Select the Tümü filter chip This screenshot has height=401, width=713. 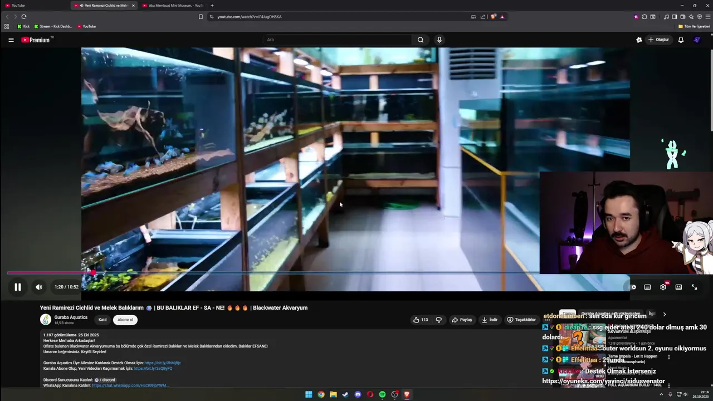point(568,314)
